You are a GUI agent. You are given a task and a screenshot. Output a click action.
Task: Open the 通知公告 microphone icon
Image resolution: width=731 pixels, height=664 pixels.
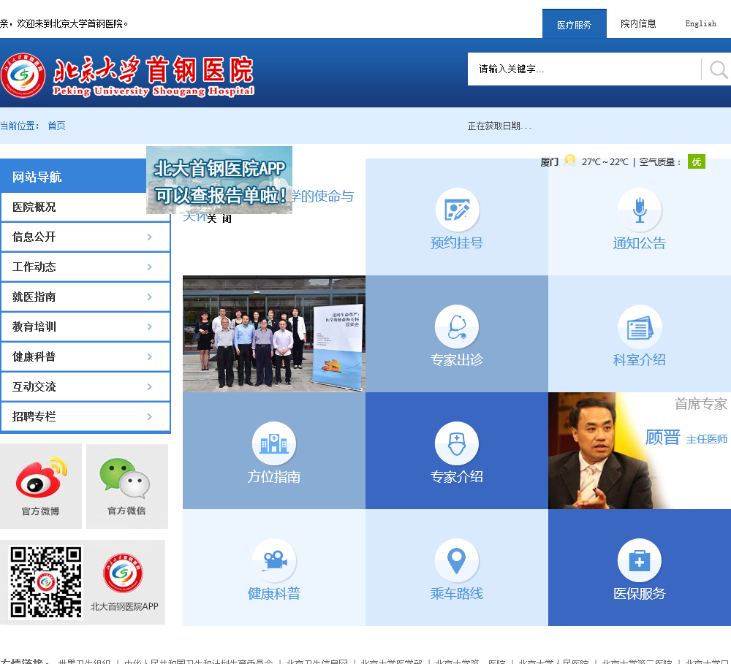point(640,210)
